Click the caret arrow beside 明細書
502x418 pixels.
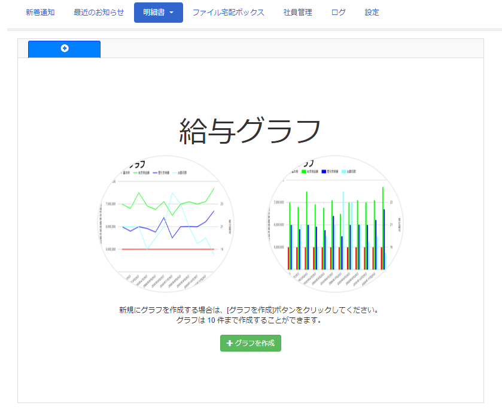pos(172,13)
